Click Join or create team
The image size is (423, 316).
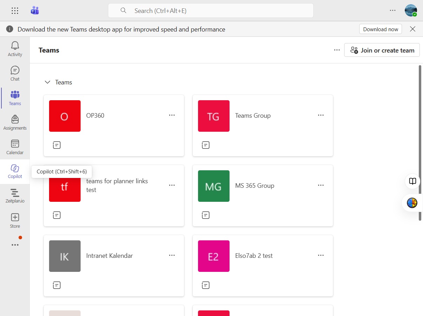pyautogui.click(x=382, y=50)
